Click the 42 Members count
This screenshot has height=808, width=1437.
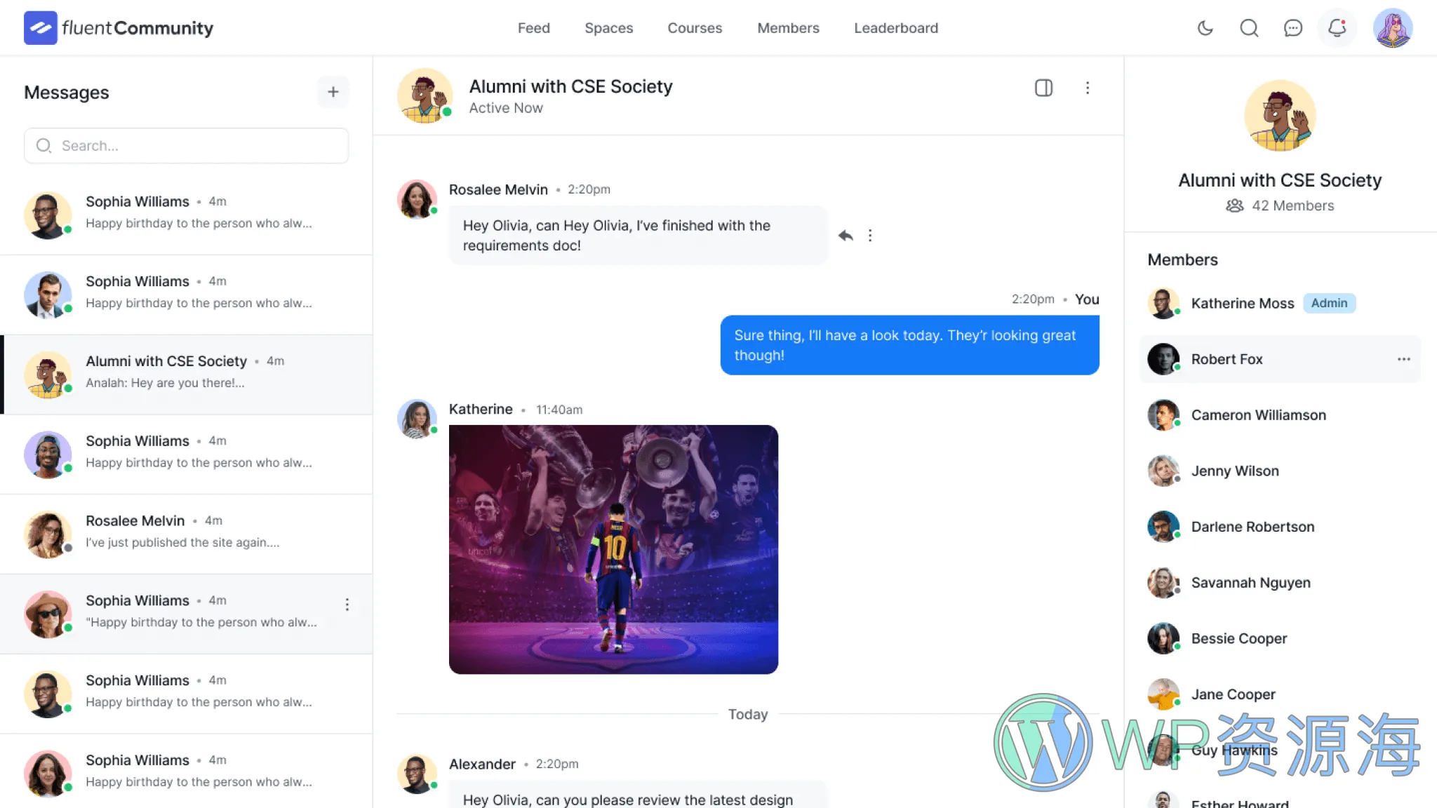(x=1280, y=206)
